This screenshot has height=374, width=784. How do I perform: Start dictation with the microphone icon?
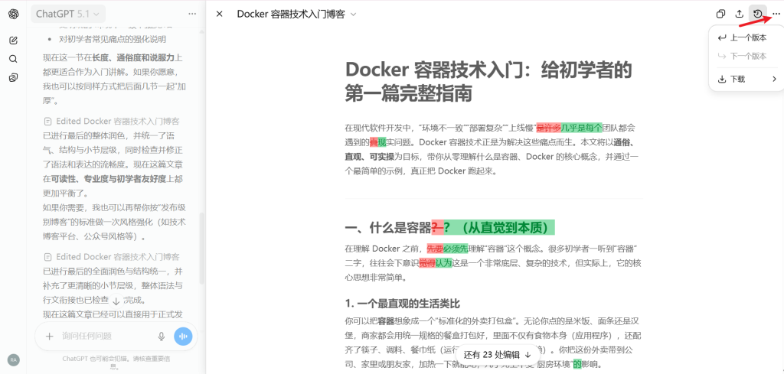[x=161, y=336]
